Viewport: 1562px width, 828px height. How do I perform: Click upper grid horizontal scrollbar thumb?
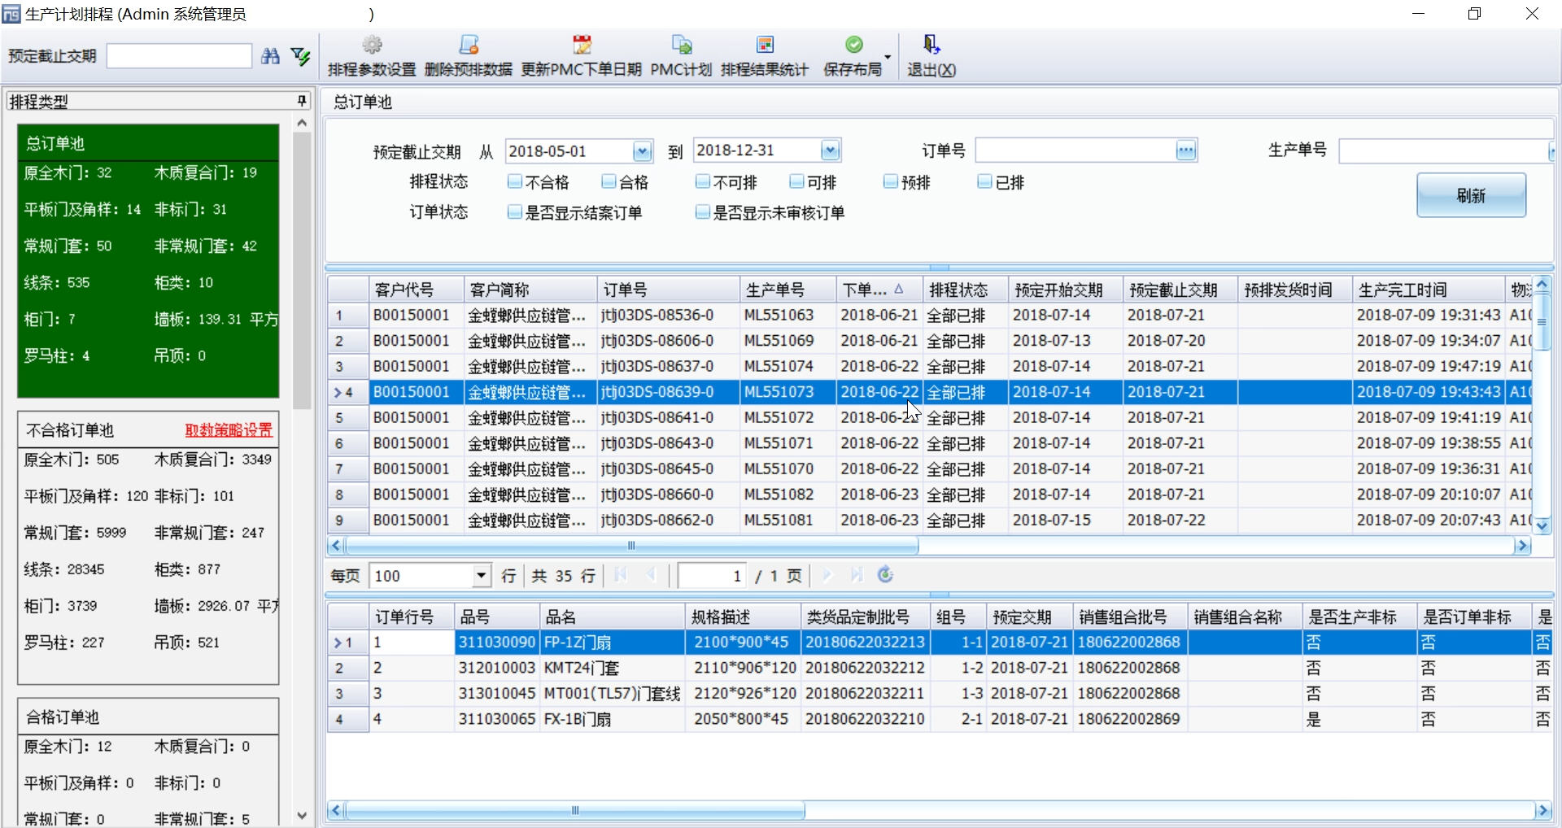tap(631, 546)
